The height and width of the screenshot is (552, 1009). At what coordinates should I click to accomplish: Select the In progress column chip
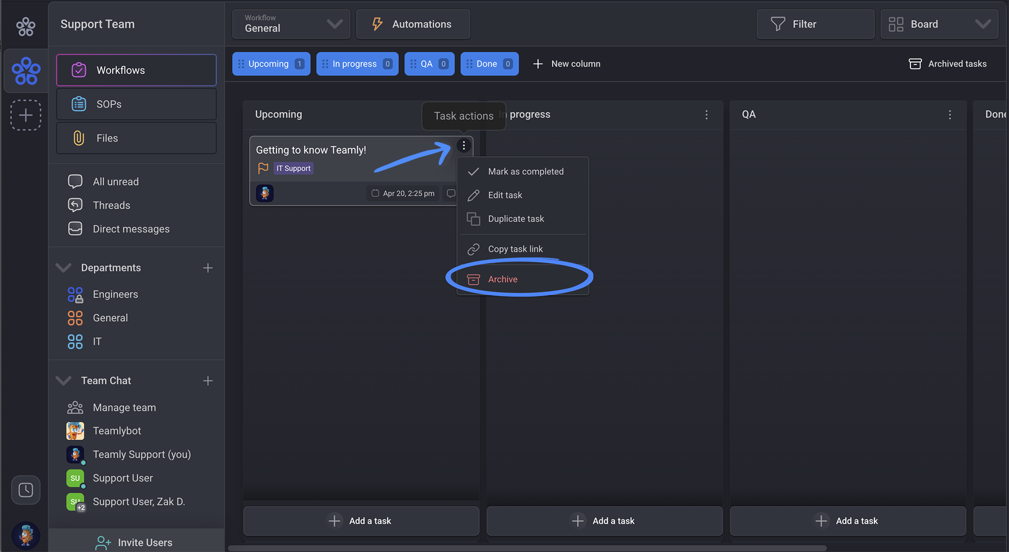[x=358, y=64]
